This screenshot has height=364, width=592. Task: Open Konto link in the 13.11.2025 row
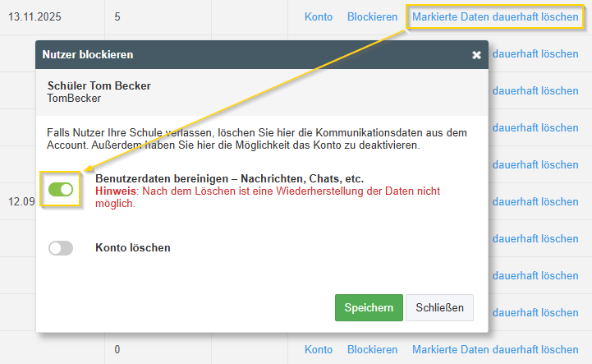319,16
